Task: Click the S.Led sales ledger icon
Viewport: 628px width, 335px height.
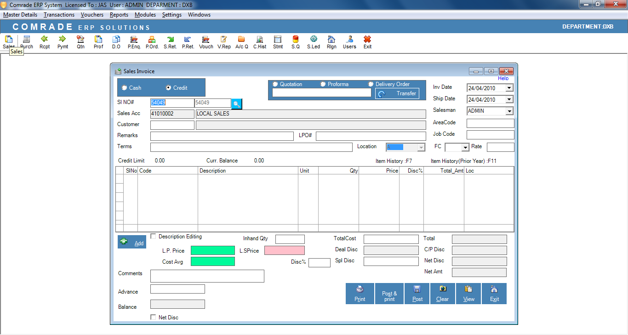Action: coord(313,42)
